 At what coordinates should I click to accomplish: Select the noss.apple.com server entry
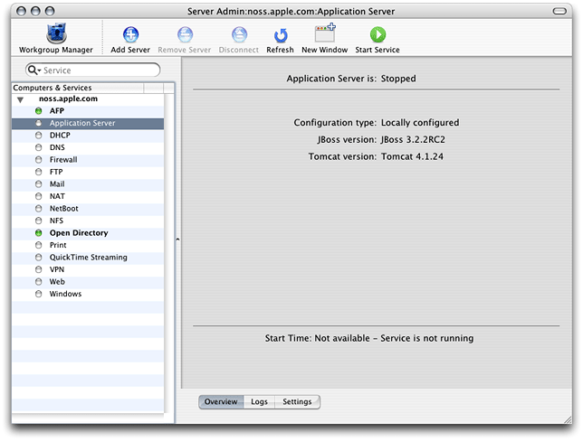(68, 99)
